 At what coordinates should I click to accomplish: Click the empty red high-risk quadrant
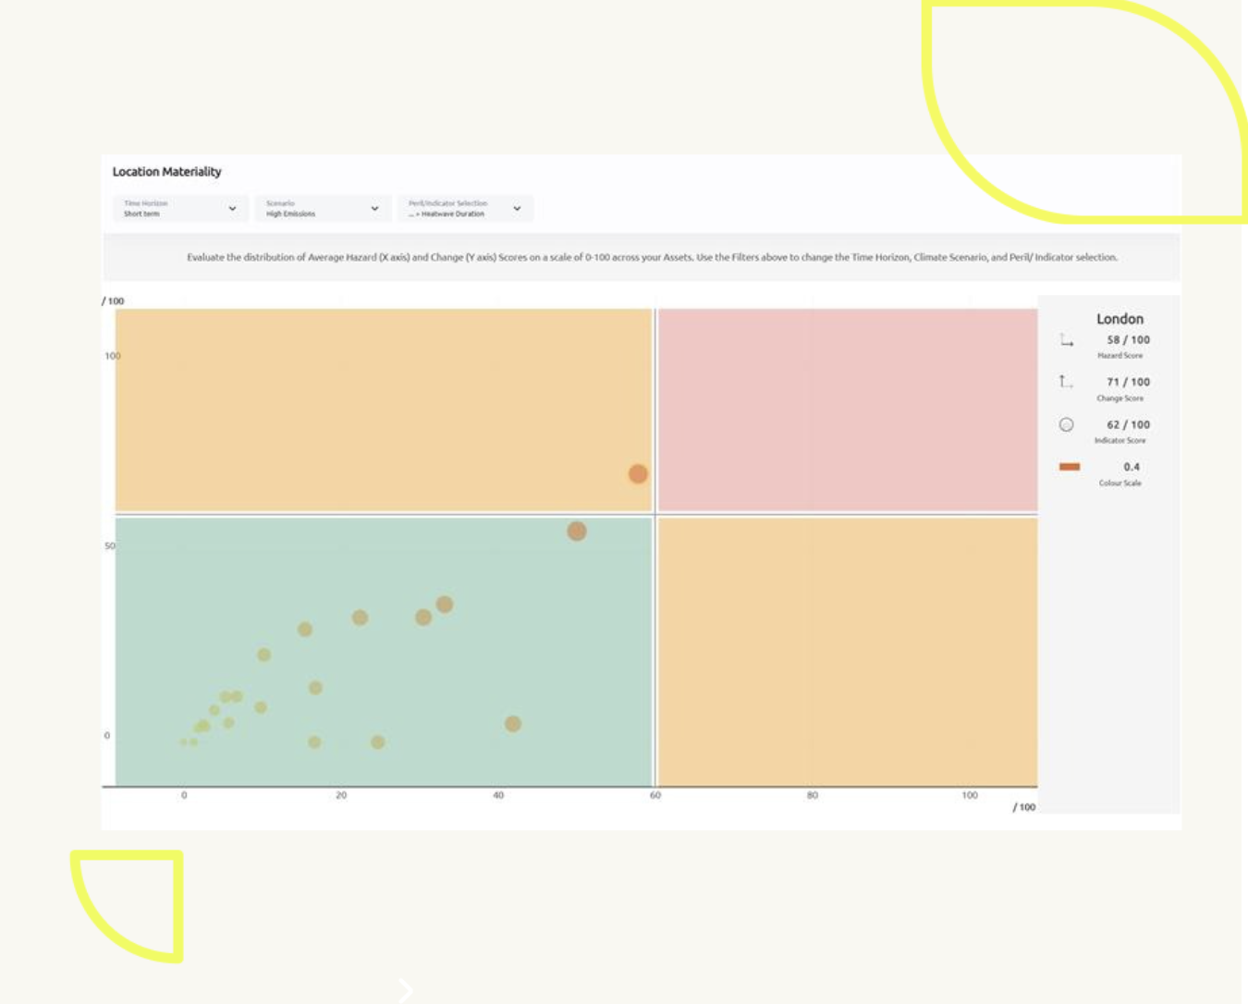pyautogui.click(x=847, y=410)
